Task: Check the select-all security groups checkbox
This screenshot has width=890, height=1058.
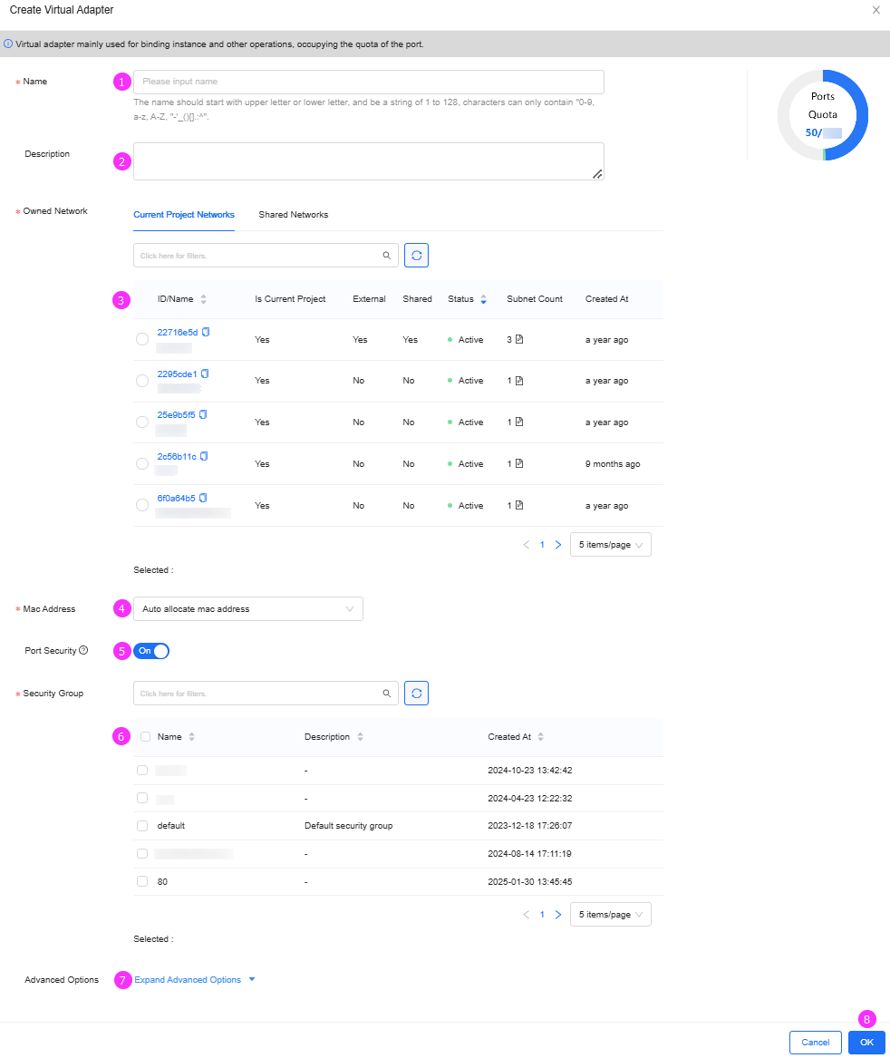Action: click(145, 737)
